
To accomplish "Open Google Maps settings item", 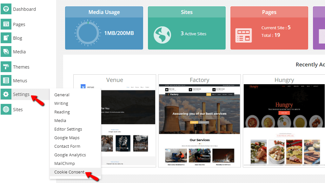I will [x=67, y=138].
